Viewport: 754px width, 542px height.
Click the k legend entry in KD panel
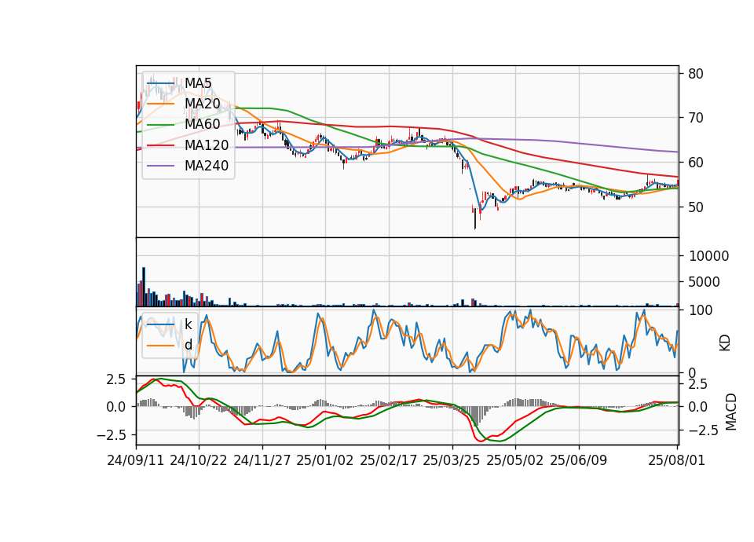pos(188,324)
